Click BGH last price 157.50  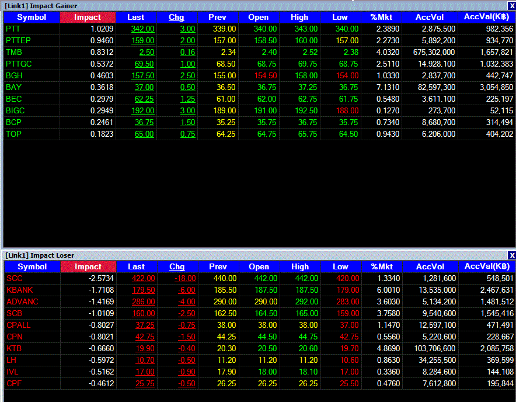(x=142, y=76)
